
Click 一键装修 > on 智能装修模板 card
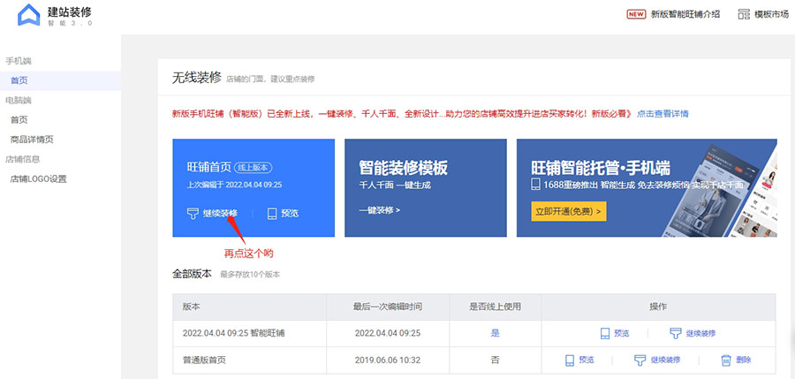(380, 209)
